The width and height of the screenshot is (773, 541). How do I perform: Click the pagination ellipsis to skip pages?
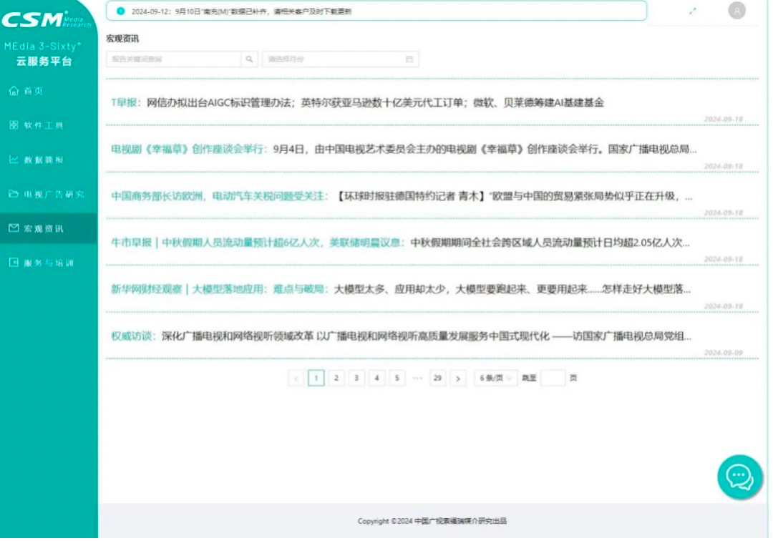[417, 379]
